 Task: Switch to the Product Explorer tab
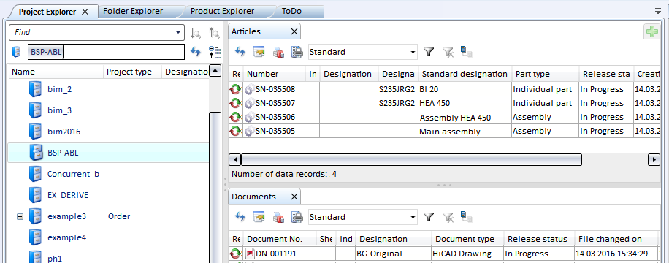[222, 12]
